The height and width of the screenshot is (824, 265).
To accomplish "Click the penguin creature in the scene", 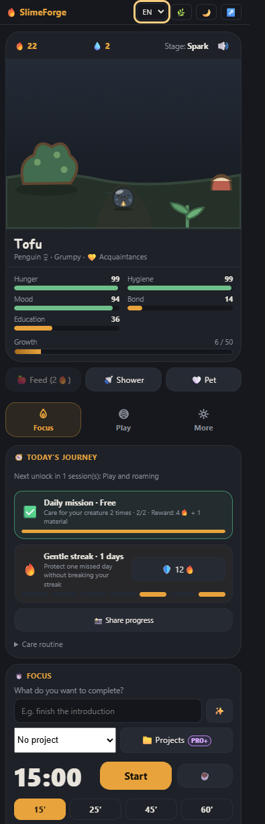I will (123, 198).
